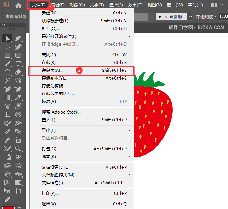The width and height of the screenshot is (228, 209).
Task: Choose 打印(P)... menu item
Action: [81, 193]
